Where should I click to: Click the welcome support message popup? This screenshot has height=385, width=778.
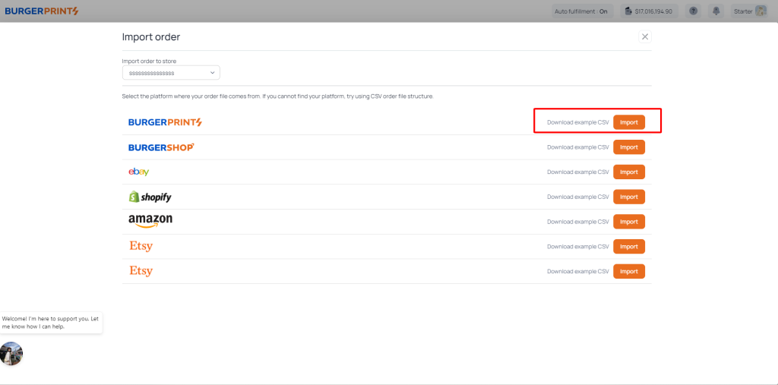tap(50, 322)
